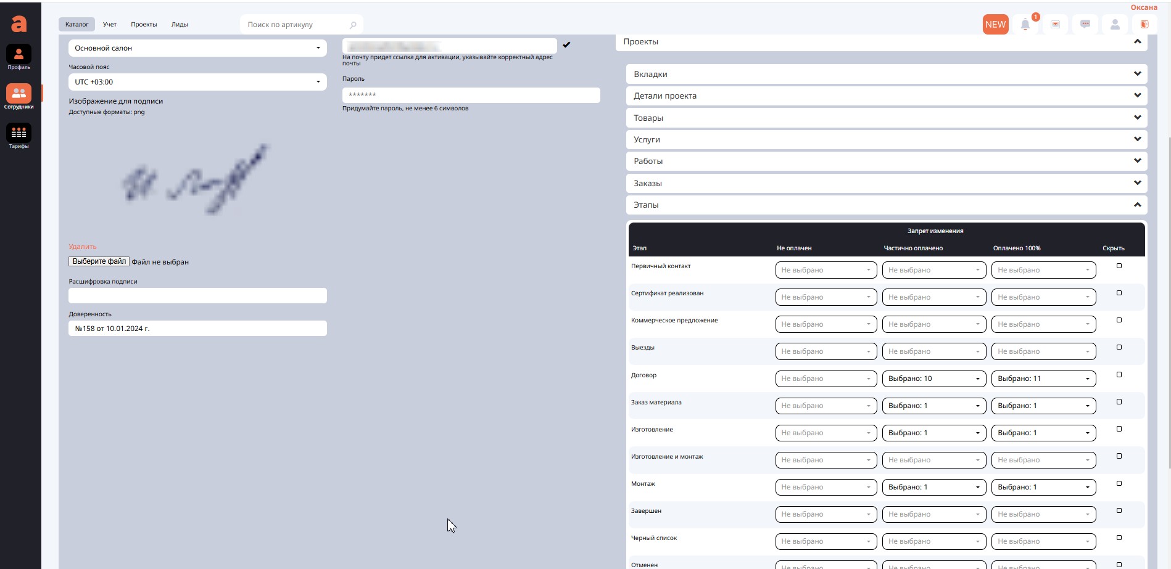The height and width of the screenshot is (569, 1171).
Task: Click the user account icon in header
Action: (x=1115, y=25)
